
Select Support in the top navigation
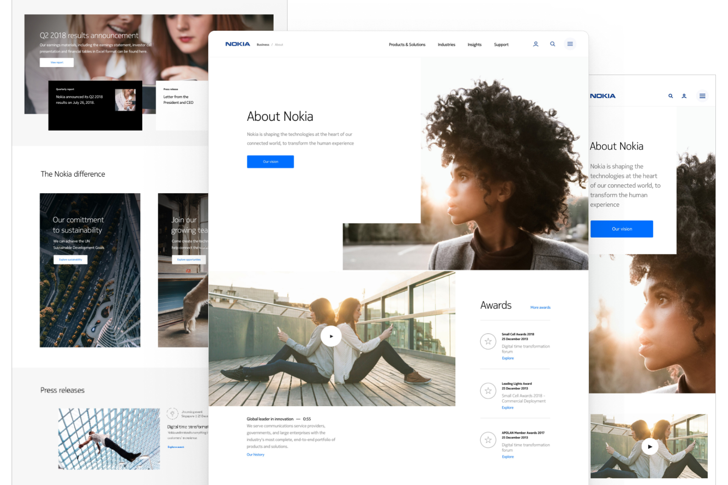pyautogui.click(x=501, y=44)
